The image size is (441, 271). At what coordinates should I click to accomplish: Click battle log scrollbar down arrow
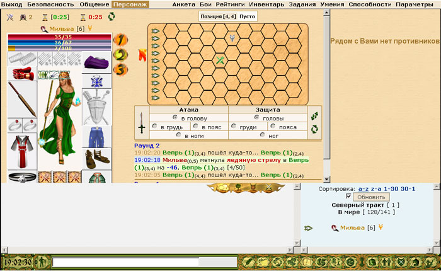coord(326,179)
